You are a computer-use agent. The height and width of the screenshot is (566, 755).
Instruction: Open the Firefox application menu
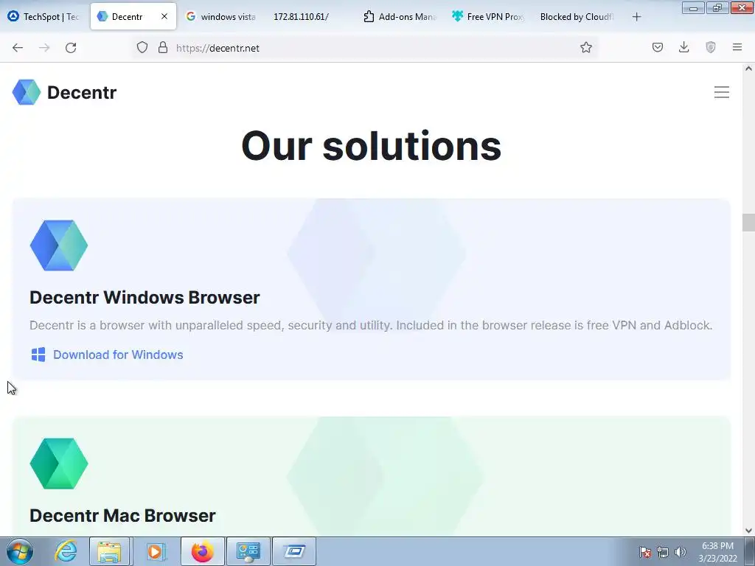737,48
